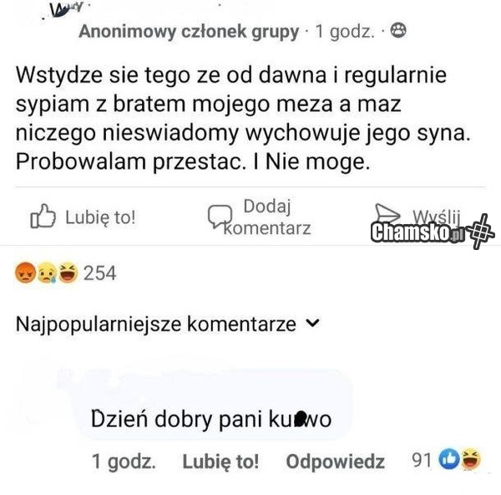The width and height of the screenshot is (501, 495).
Task: Open the Najpopularniejsze komentarze sorting label
Action: tap(156, 324)
